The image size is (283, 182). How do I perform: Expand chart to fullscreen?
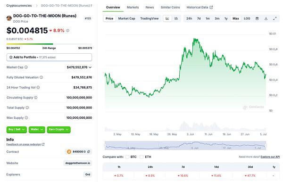click(275, 18)
